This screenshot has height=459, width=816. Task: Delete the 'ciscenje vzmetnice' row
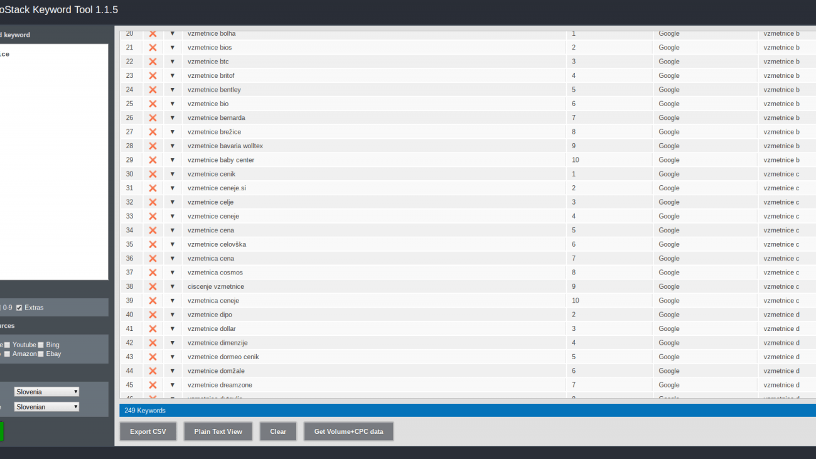(x=153, y=286)
